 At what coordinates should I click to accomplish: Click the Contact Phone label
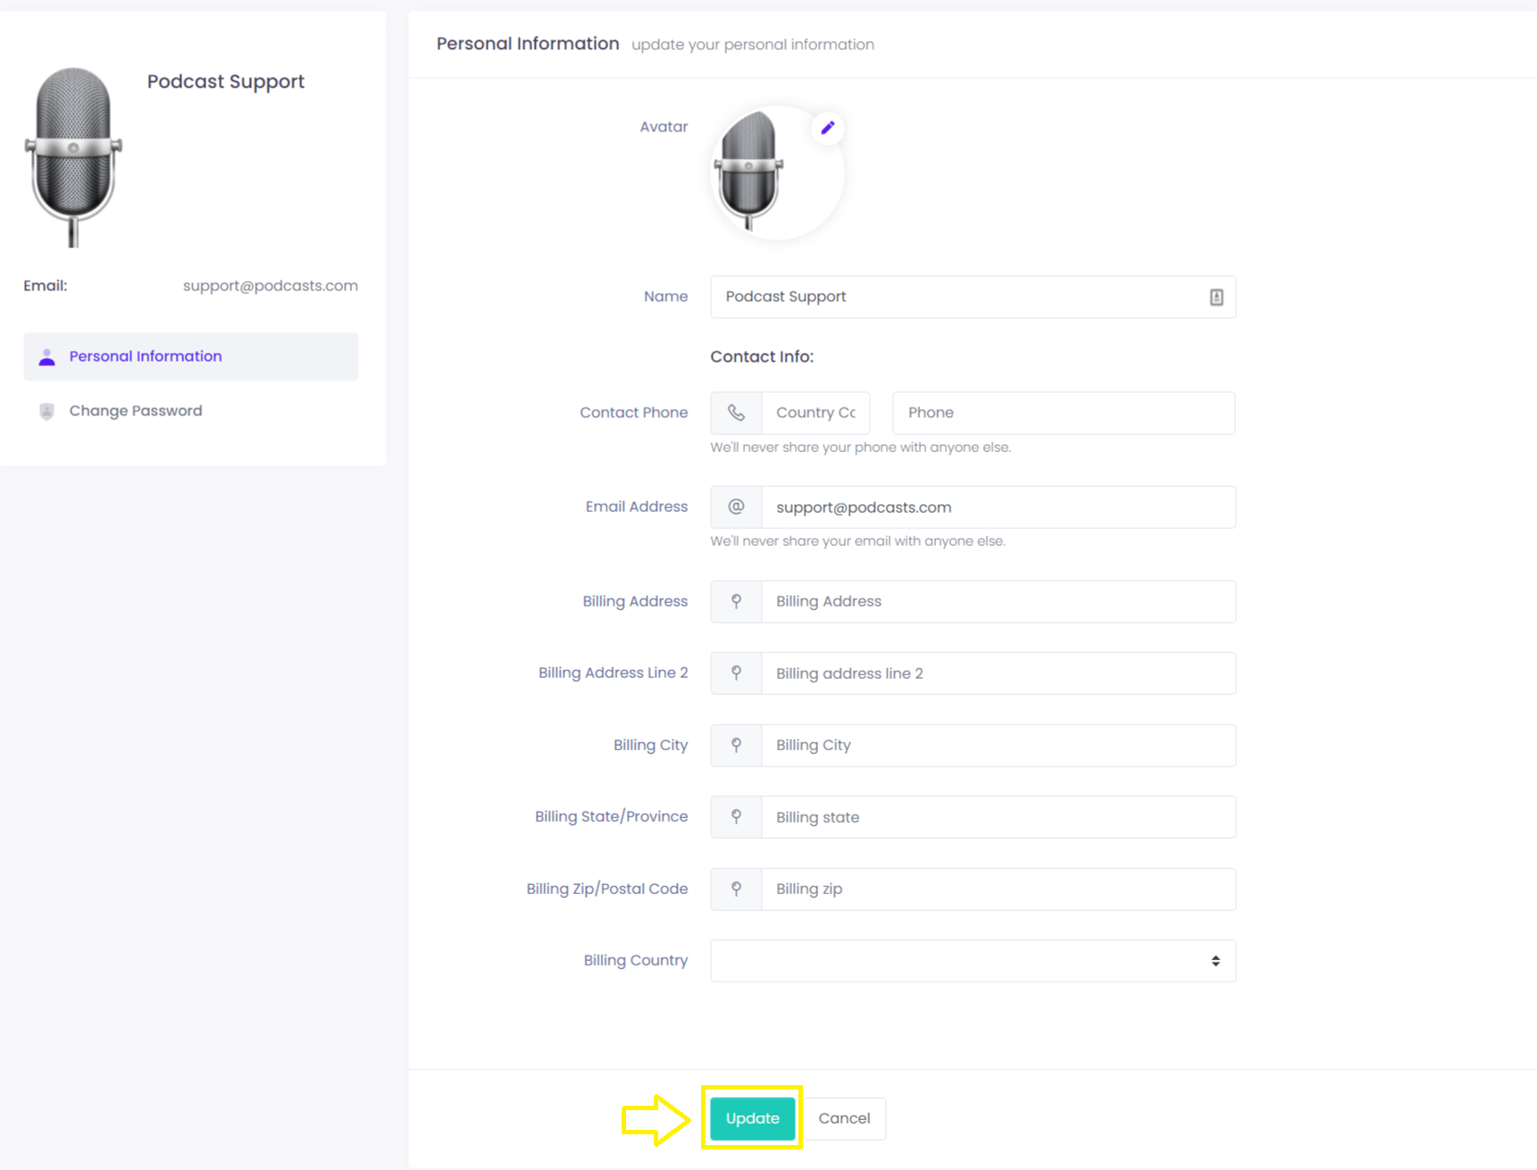tap(634, 413)
